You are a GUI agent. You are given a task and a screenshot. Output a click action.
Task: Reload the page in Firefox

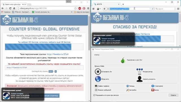pyautogui.click(x=152, y=9)
